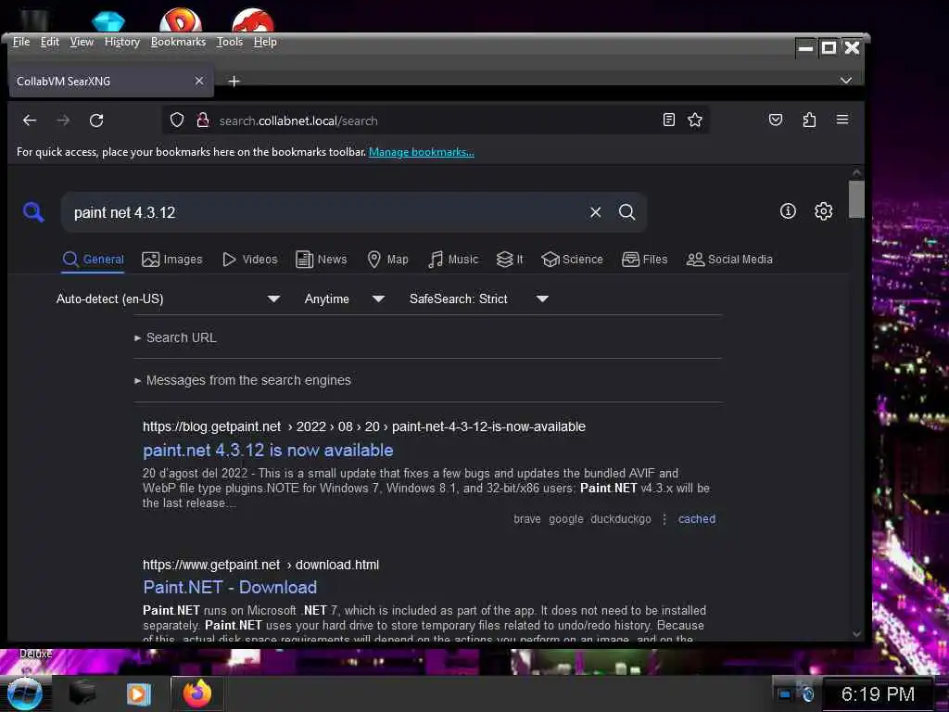949x712 pixels.
Task: Click the page vertical scrollbar thumb
Action: pyautogui.click(x=855, y=198)
